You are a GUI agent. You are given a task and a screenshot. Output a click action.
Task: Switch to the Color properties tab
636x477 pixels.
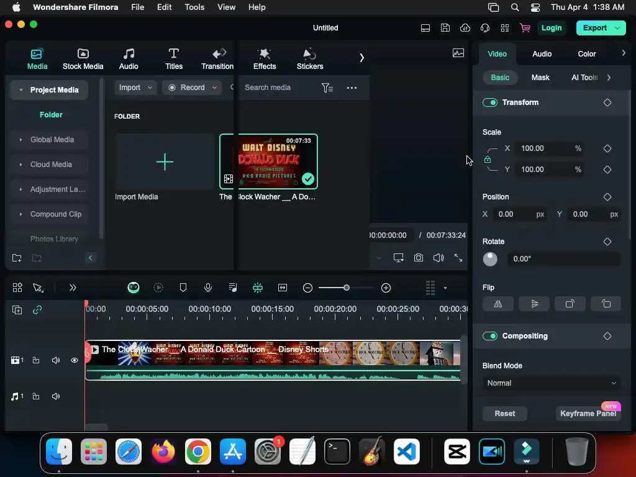[586, 54]
